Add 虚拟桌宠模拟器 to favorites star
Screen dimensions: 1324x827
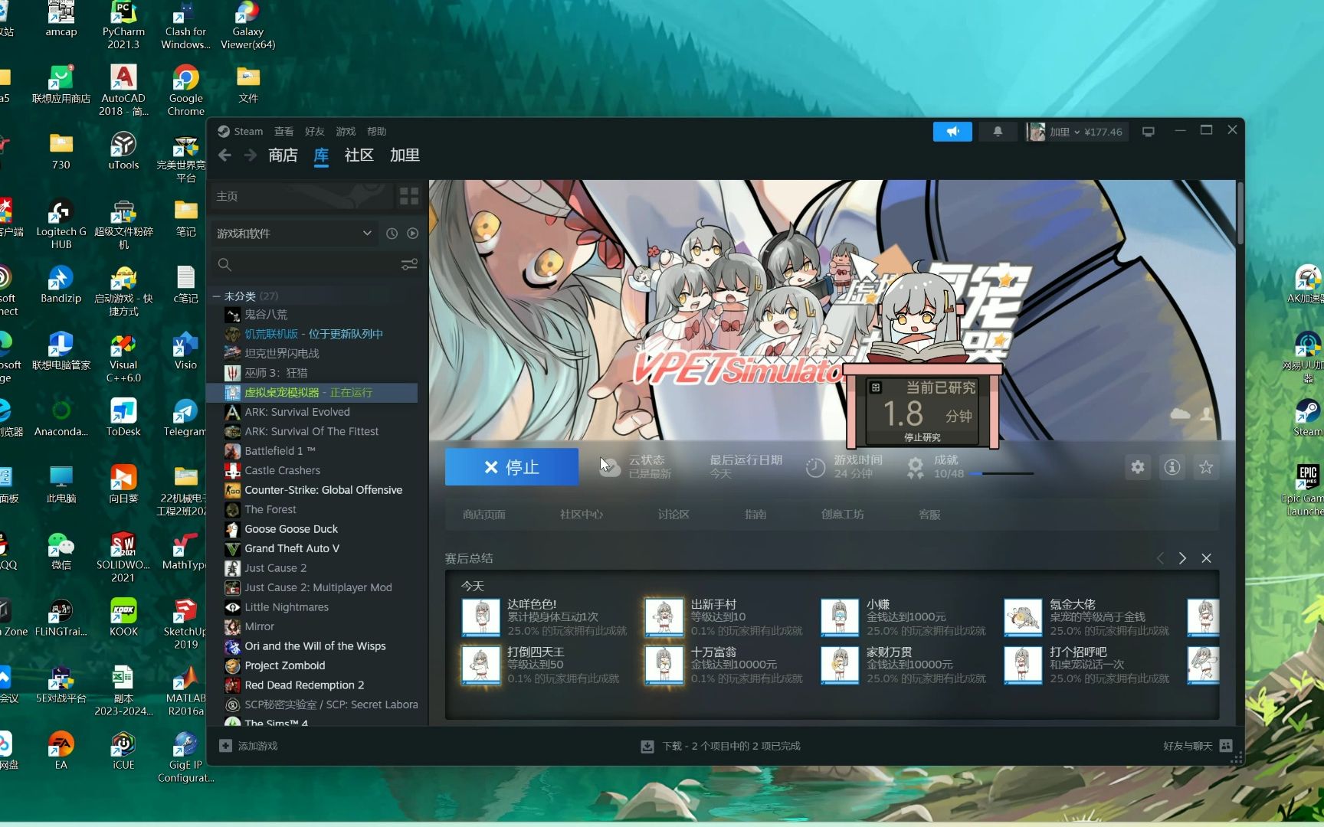coord(1206,467)
